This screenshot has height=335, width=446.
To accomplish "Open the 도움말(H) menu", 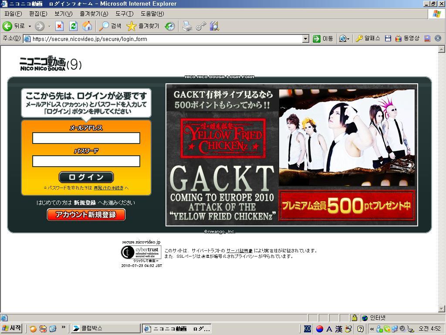I will pyautogui.click(x=152, y=14).
